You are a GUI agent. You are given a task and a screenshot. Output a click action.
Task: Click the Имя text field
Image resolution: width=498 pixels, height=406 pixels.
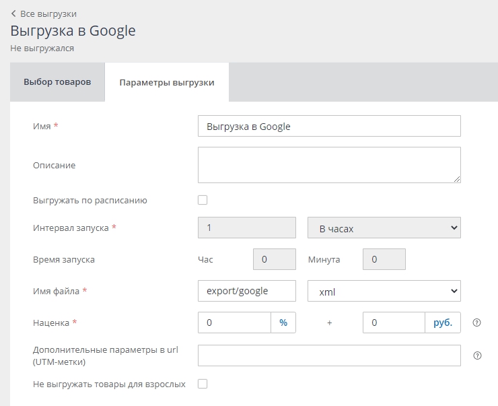[x=329, y=126]
